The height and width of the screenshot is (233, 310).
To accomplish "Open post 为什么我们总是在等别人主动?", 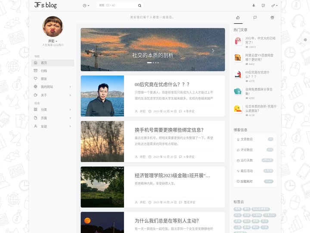I will (167, 221).
